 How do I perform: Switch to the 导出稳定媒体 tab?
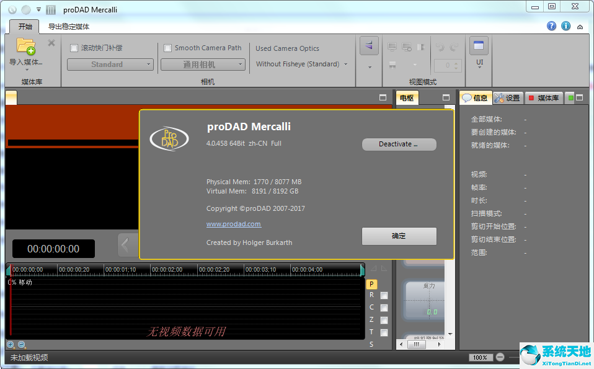coord(69,27)
